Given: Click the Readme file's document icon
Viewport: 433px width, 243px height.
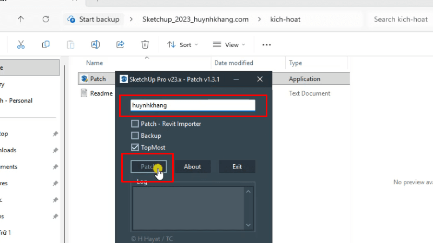Looking at the screenshot, I should [x=84, y=93].
